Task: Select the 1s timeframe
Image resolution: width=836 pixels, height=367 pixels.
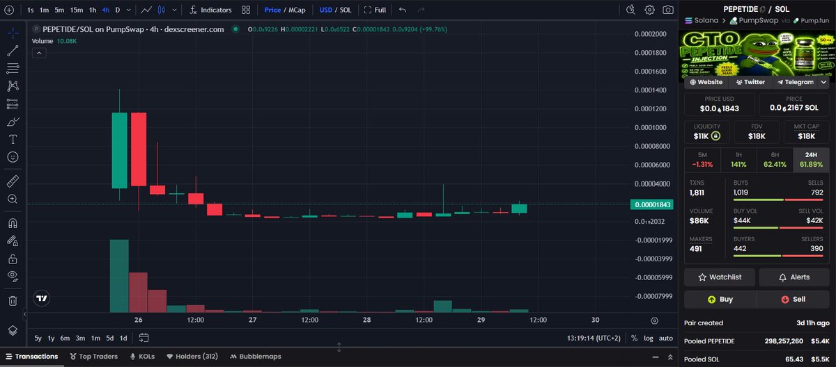Action: pos(30,10)
